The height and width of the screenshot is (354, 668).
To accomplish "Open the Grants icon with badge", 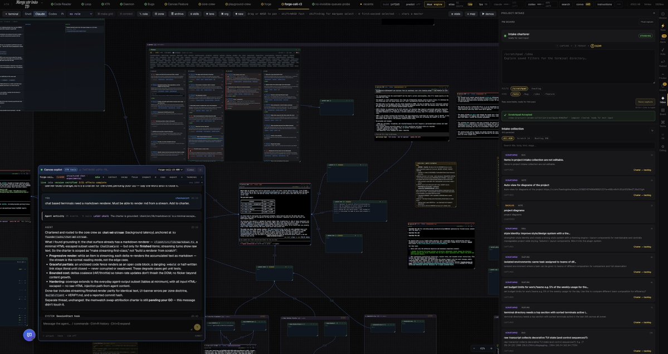I will coord(662,87).
